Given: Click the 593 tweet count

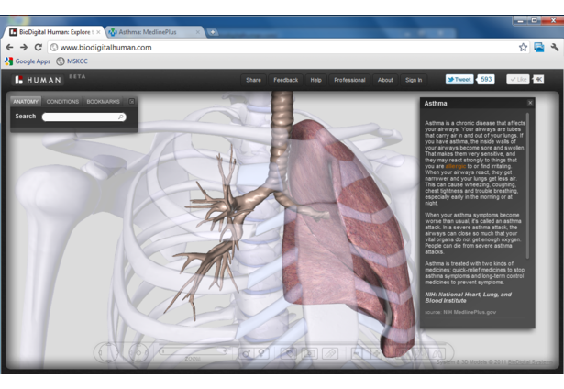Looking at the screenshot, I should pos(486,79).
